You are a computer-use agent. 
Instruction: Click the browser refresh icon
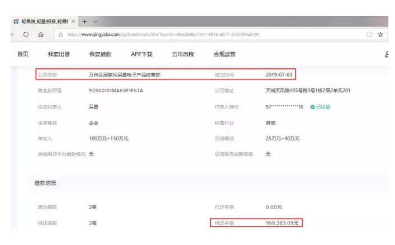(x=26, y=34)
